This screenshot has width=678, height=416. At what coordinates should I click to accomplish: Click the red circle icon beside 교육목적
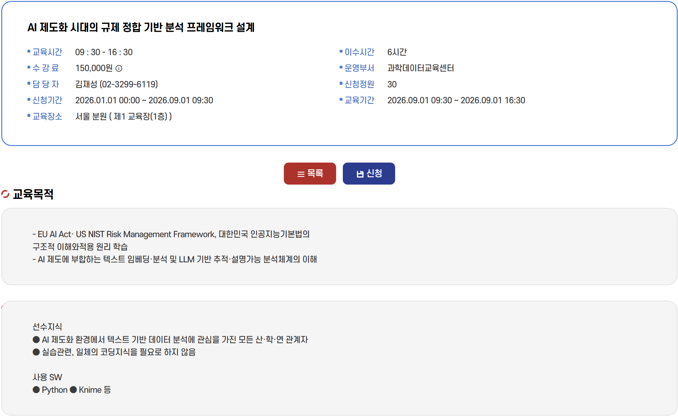[x=5, y=194]
